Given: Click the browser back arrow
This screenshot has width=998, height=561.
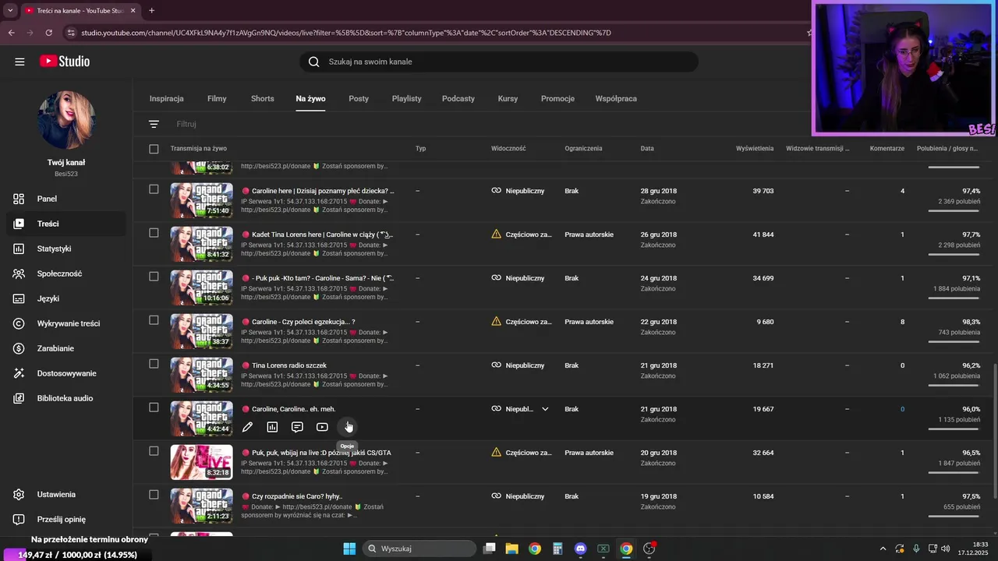Looking at the screenshot, I should point(11,33).
